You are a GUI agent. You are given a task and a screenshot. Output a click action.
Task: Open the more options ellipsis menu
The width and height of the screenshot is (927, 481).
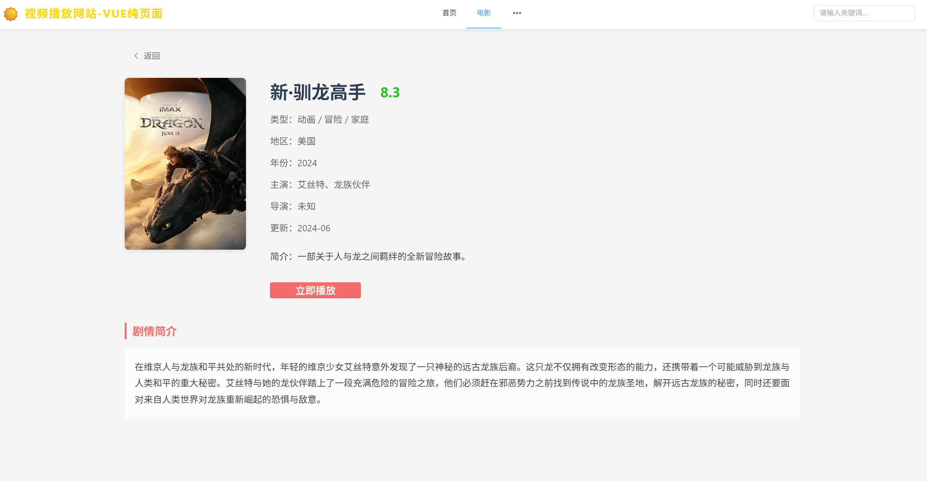tap(517, 13)
